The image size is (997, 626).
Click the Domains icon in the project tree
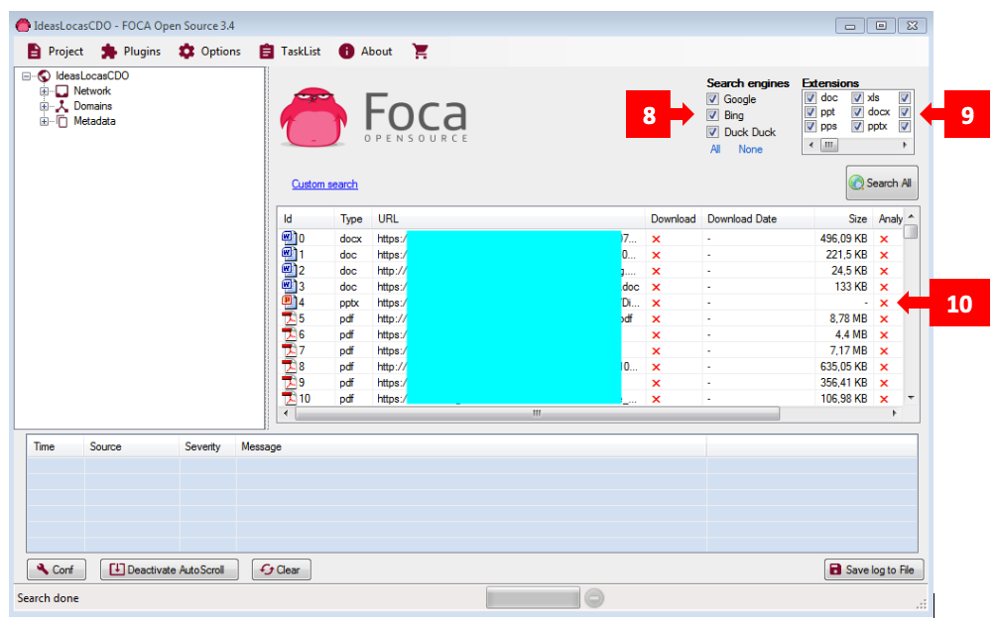coord(62,106)
